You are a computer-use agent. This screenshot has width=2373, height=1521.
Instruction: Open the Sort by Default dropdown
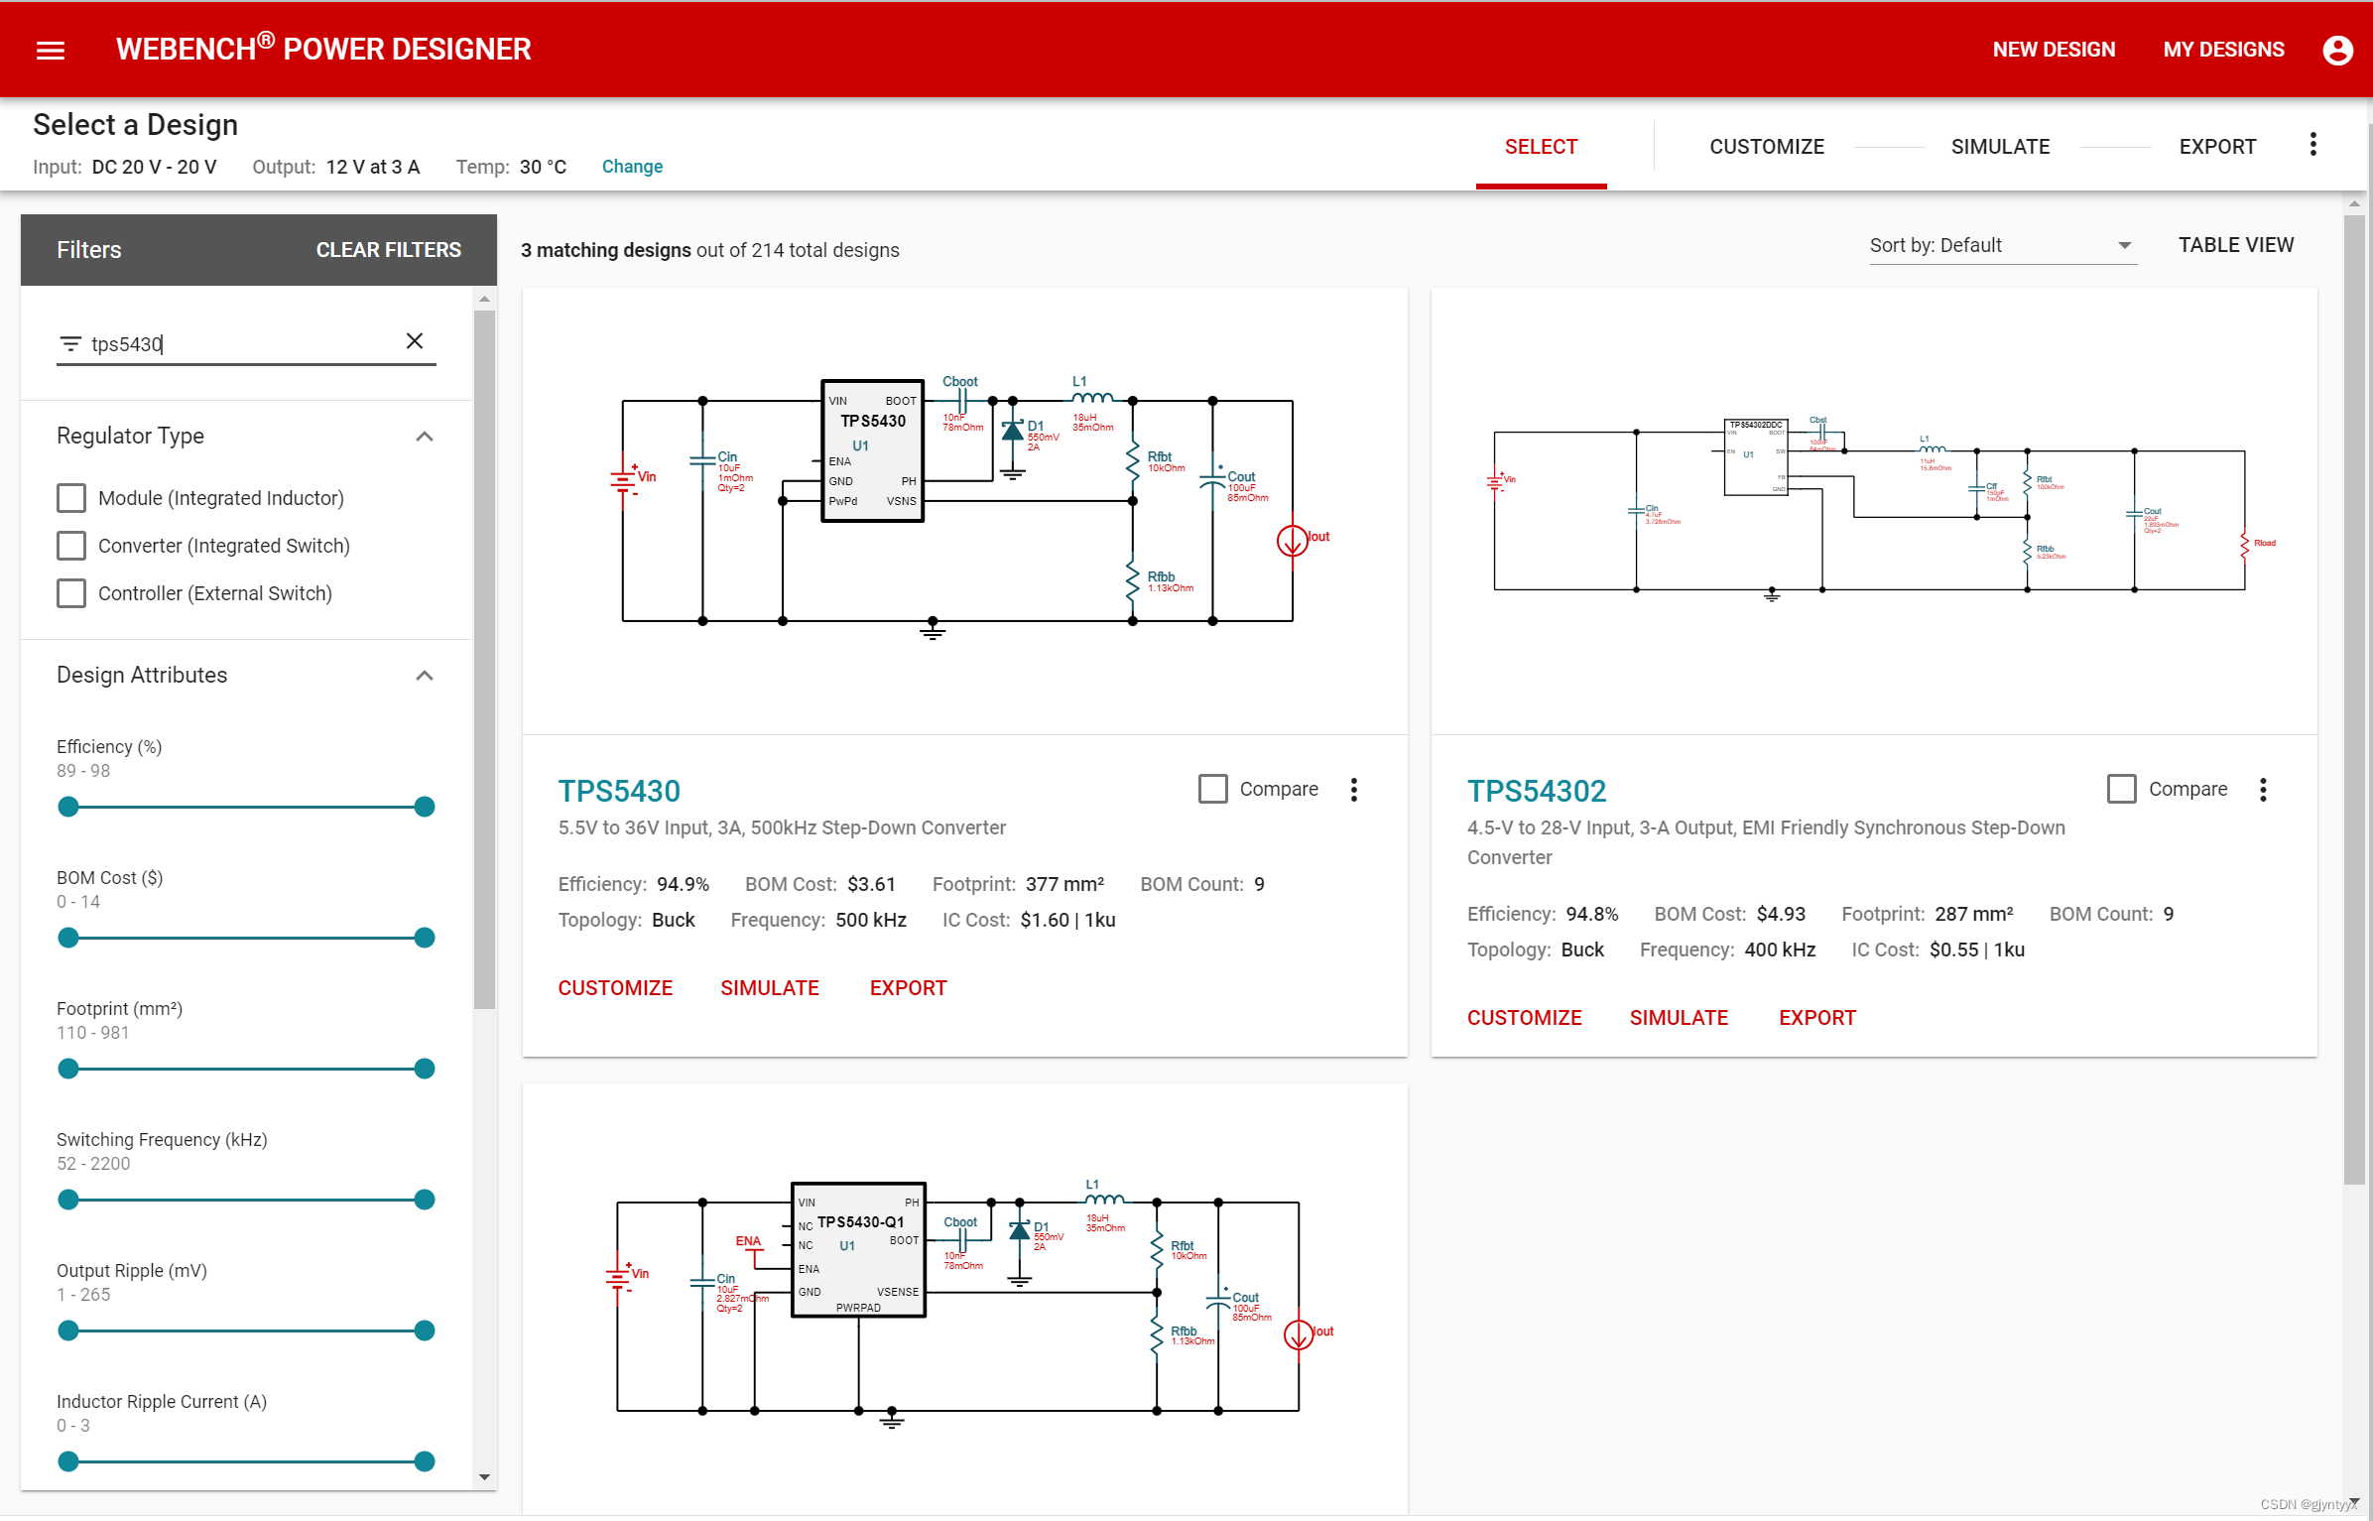[x=2002, y=245]
